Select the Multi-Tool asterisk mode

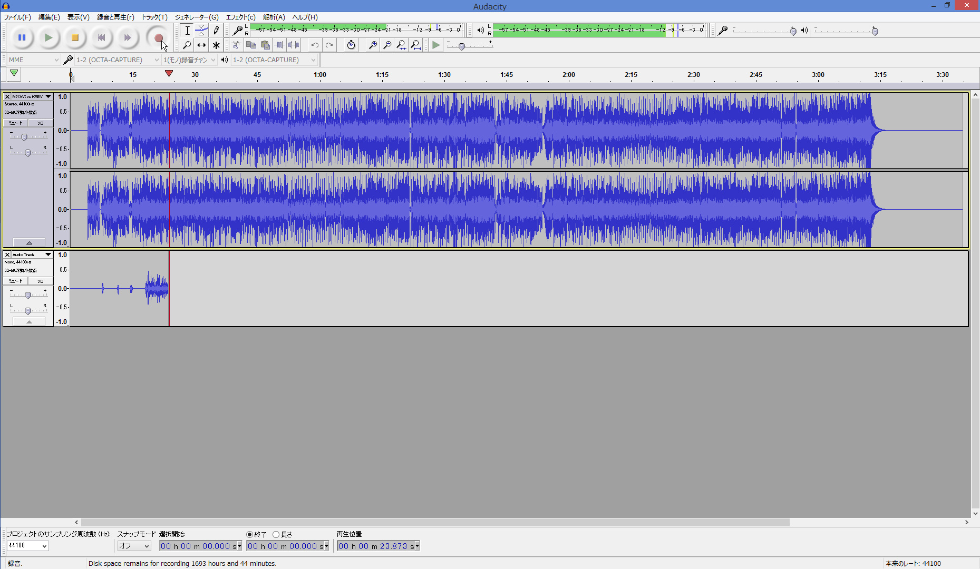point(216,45)
